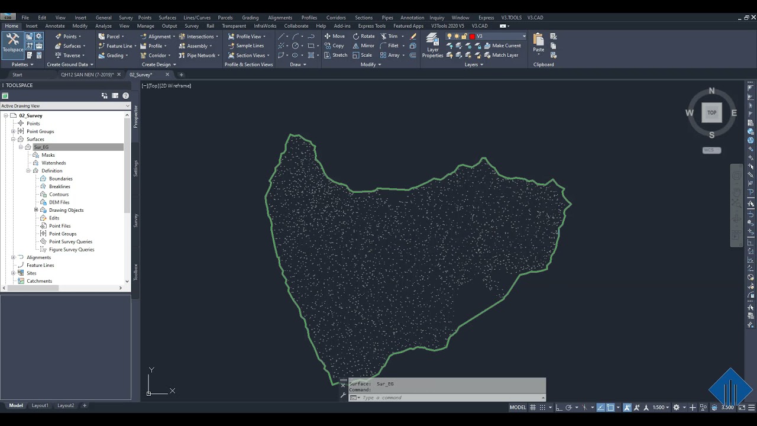
Task: Click the Match Layer button
Action: (500, 55)
